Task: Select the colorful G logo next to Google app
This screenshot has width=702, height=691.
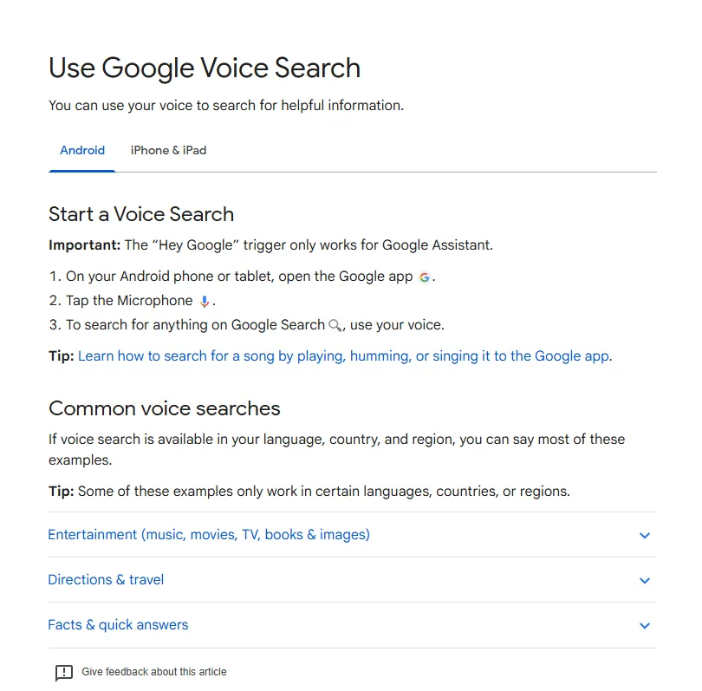Action: [424, 277]
